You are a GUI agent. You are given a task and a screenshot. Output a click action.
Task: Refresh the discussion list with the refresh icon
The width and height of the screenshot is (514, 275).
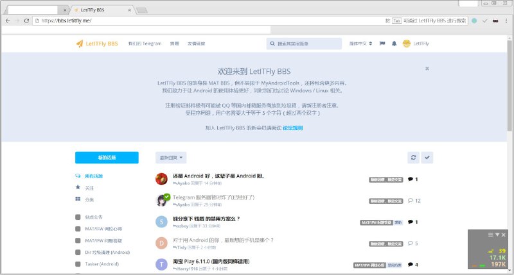(413, 158)
